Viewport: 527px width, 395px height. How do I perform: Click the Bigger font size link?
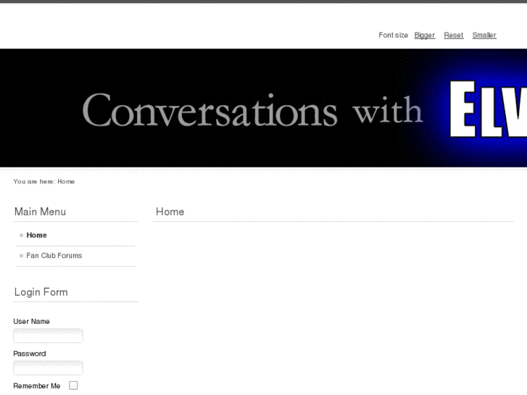point(425,36)
